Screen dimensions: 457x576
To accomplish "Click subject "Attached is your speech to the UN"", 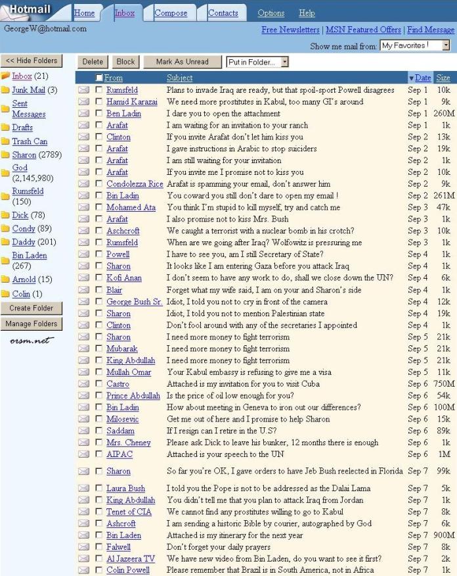I will pyautogui.click(x=225, y=454).
